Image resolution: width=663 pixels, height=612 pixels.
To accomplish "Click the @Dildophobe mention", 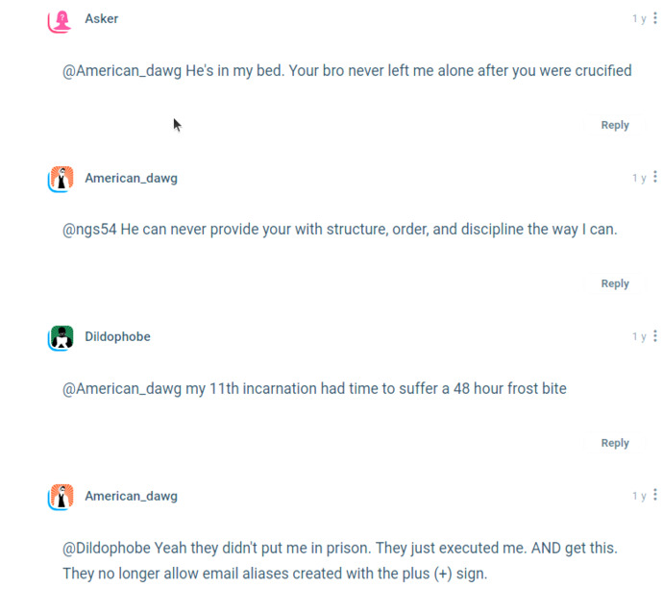I will (107, 548).
